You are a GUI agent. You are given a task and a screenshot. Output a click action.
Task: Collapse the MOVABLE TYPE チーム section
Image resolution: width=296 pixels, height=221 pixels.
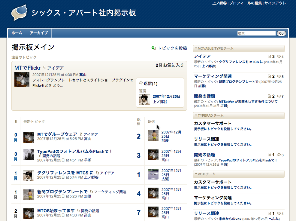(x=196, y=48)
